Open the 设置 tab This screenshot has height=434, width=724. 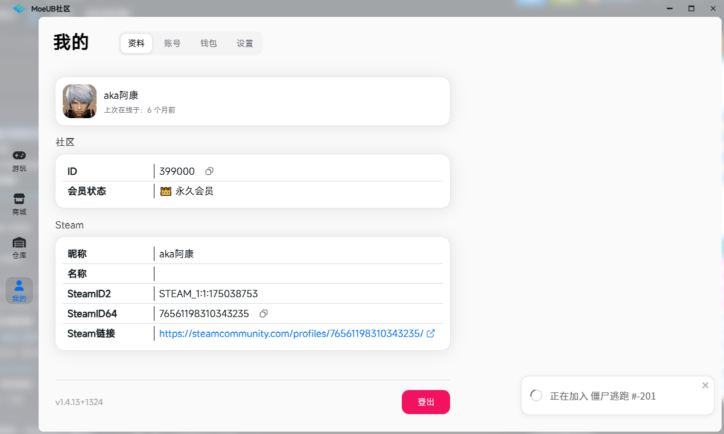[x=244, y=43]
